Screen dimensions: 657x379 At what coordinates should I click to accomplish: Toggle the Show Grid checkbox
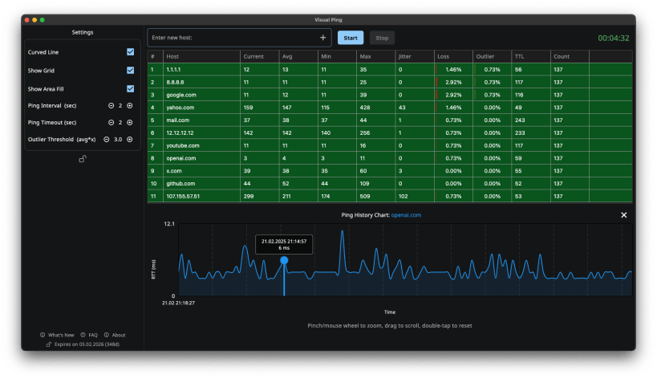coord(130,71)
